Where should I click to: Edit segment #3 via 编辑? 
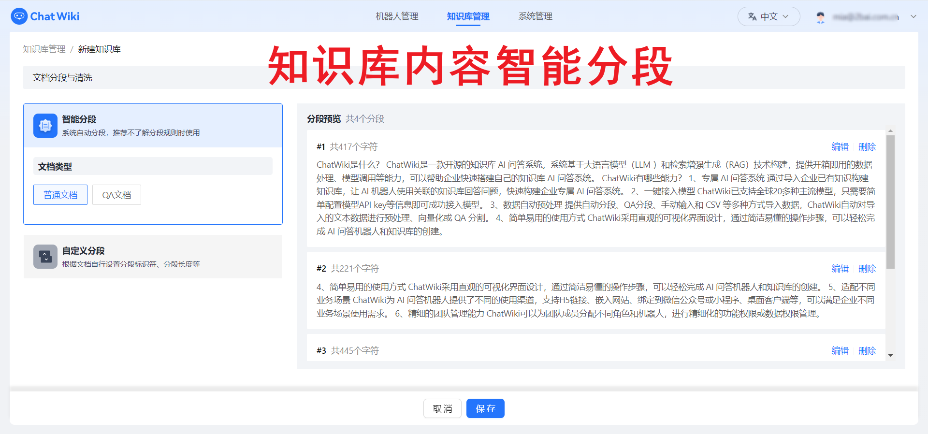[840, 350]
